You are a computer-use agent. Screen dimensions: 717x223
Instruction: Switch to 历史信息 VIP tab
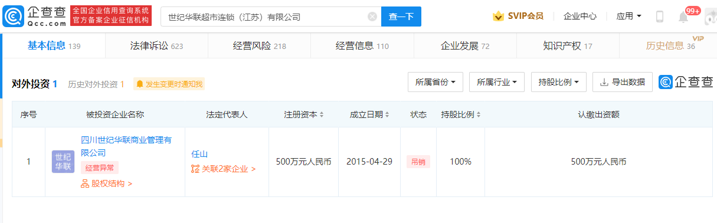pyautogui.click(x=670, y=46)
